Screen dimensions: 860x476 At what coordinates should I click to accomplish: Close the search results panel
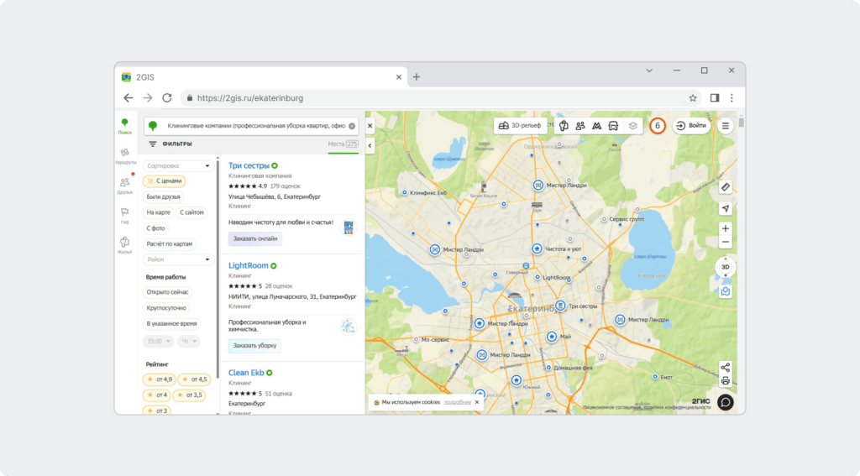[x=370, y=126]
